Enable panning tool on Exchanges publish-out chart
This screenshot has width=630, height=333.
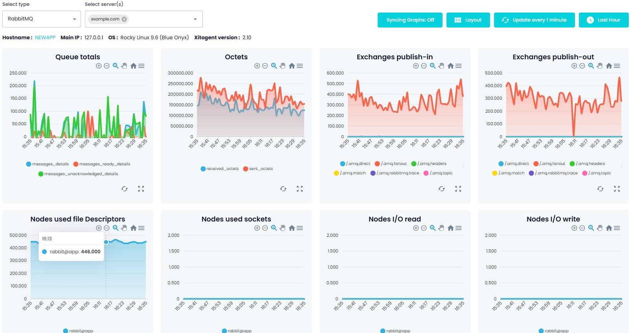coord(599,66)
